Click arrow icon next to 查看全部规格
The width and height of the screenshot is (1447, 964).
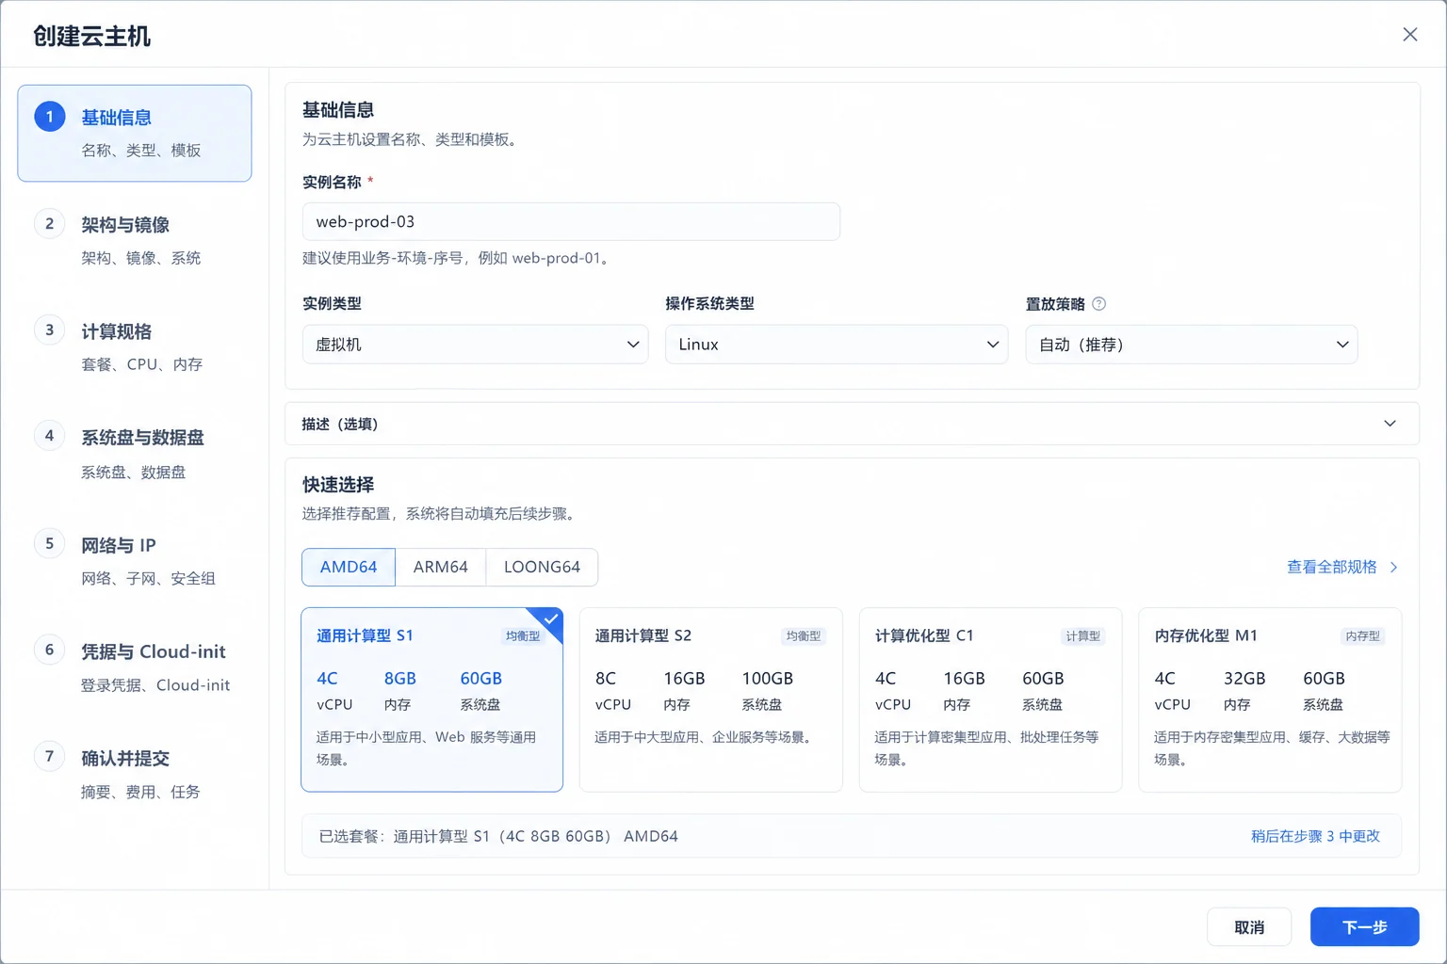pos(1394,568)
